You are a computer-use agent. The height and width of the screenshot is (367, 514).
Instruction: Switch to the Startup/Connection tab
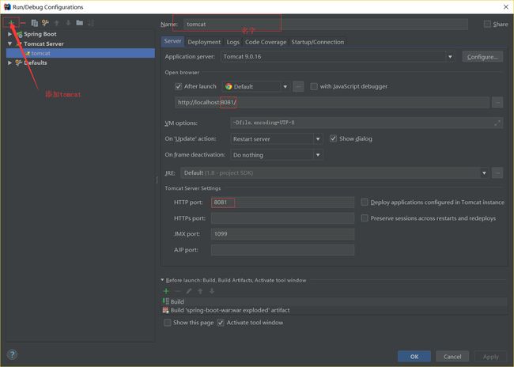(x=317, y=42)
